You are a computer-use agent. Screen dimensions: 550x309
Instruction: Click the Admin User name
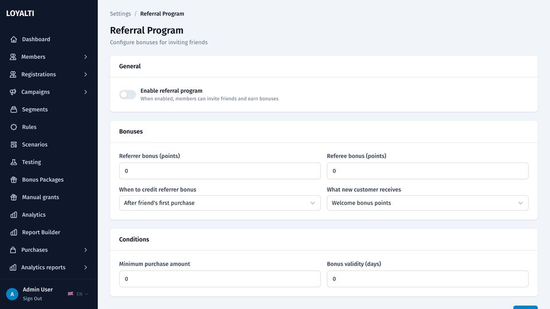click(38, 290)
